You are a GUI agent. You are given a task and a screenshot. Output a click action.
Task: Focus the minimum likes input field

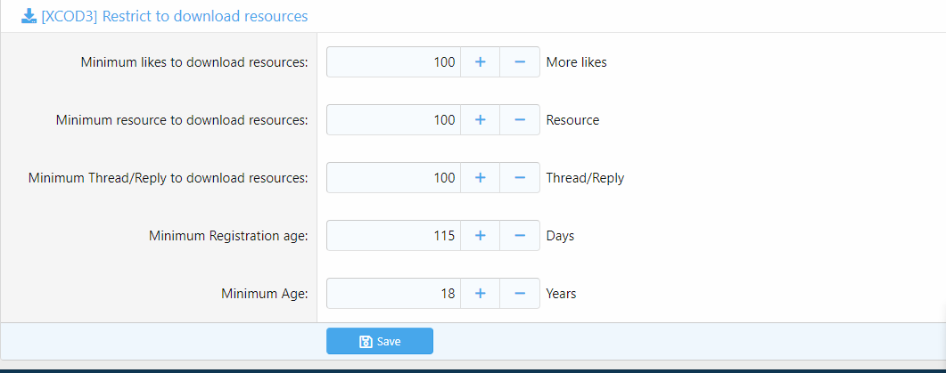[x=393, y=62]
